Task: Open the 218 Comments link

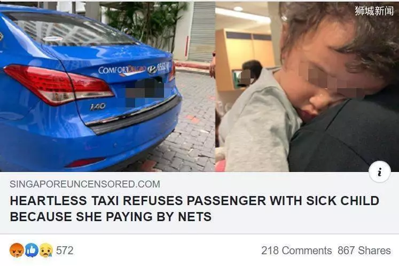Action: tap(296, 251)
